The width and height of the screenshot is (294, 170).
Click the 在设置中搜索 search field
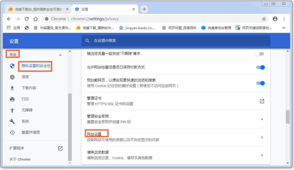coord(176,40)
